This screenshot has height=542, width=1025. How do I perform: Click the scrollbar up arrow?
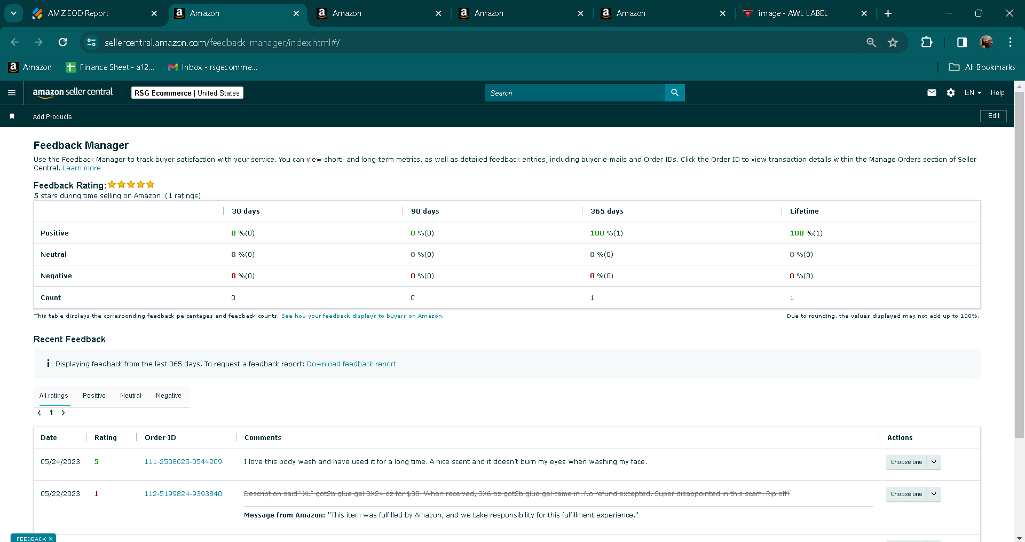coord(1019,85)
